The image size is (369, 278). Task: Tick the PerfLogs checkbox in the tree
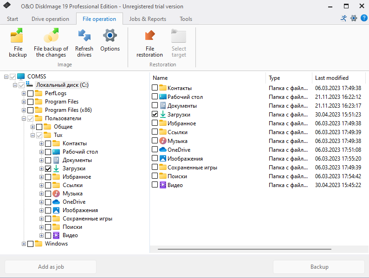click(x=30, y=93)
